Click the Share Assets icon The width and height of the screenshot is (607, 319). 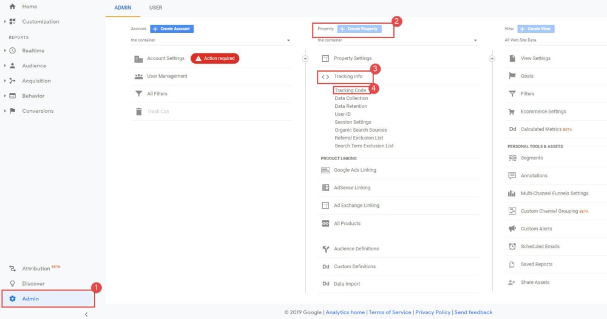pos(512,283)
